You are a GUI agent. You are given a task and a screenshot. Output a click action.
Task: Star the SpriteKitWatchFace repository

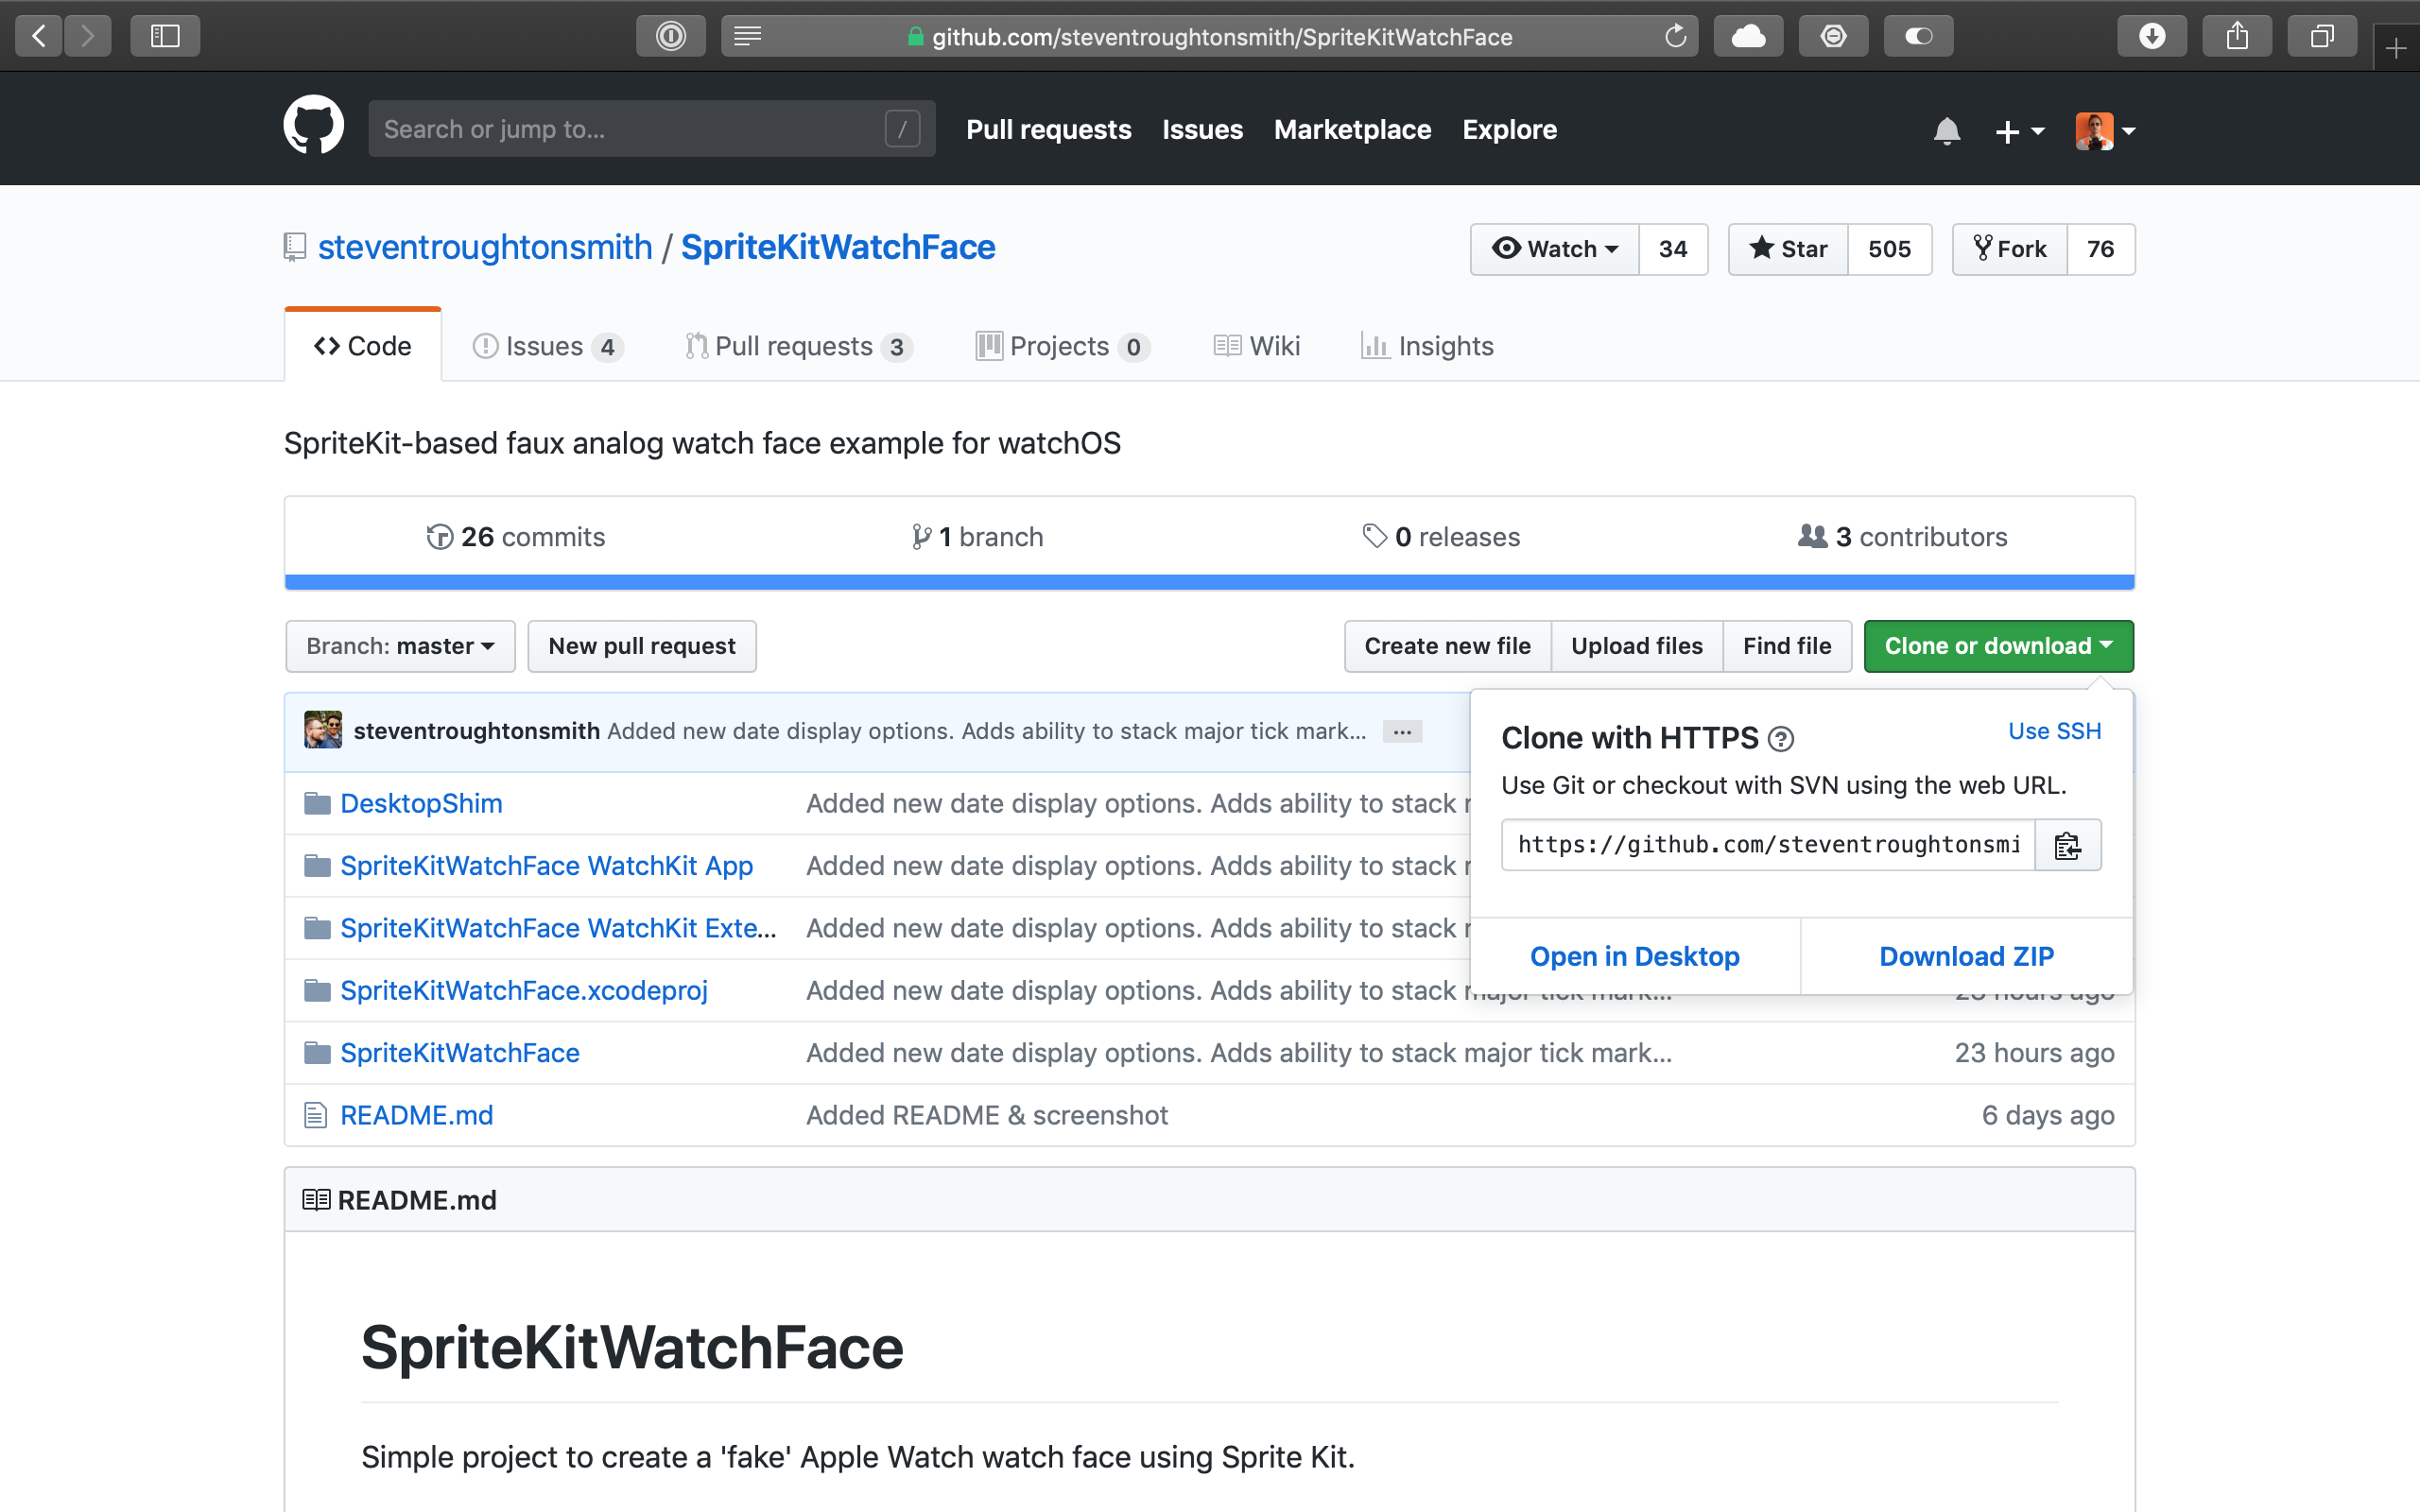tap(1789, 249)
